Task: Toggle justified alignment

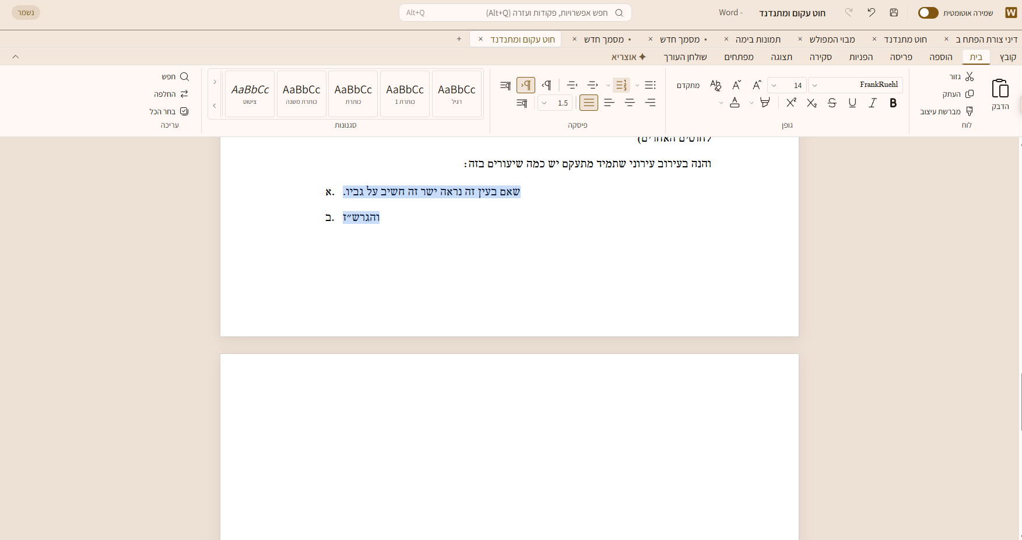Action: pos(589,103)
